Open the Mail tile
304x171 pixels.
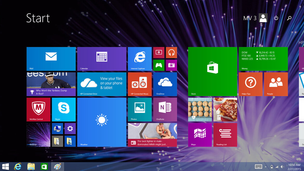point(51,59)
